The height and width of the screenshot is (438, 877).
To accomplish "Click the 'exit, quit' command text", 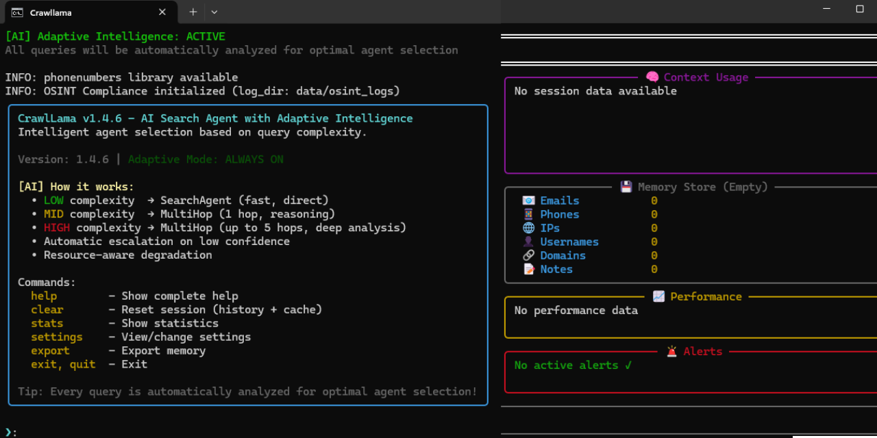I will (64, 365).
